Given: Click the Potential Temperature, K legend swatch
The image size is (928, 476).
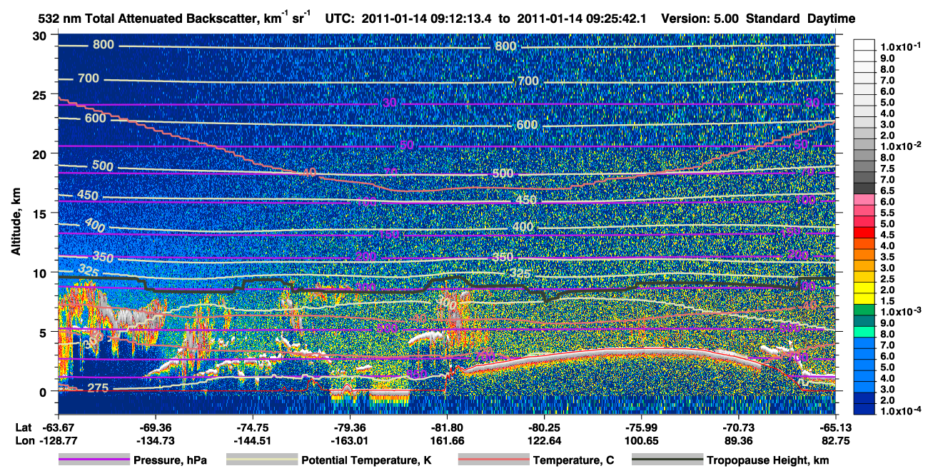Looking at the screenshot, I should coord(262,460).
